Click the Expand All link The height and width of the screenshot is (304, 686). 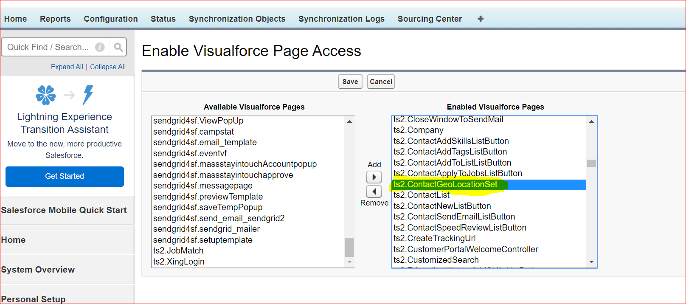click(x=67, y=67)
